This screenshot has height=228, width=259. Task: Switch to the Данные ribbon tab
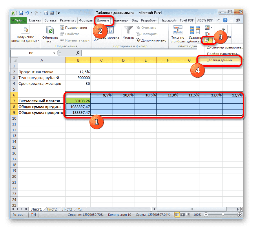tap(103, 20)
